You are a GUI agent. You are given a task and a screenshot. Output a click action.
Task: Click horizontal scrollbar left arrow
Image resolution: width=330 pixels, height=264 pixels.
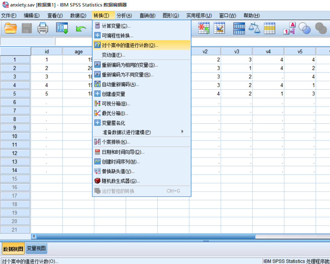(x=34, y=236)
